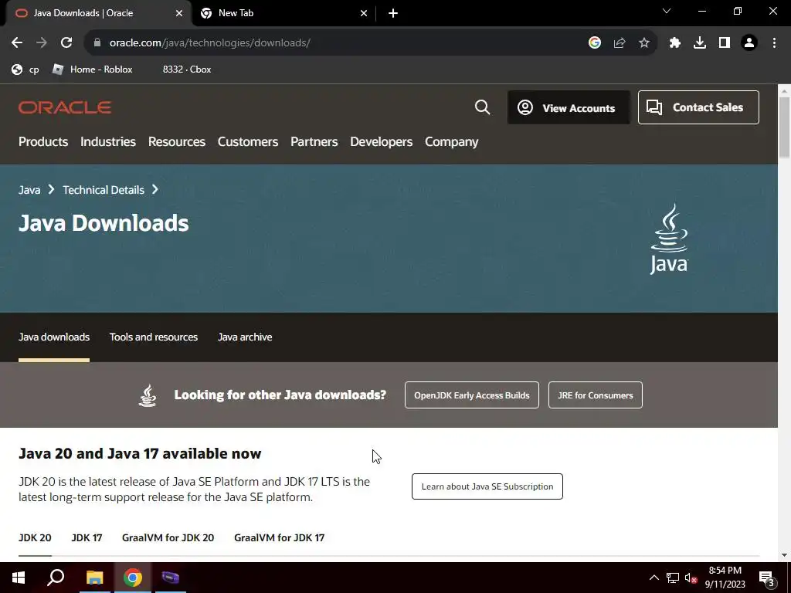Open File Explorer from taskbar
Viewport: 791px width, 593px height.
(x=94, y=578)
